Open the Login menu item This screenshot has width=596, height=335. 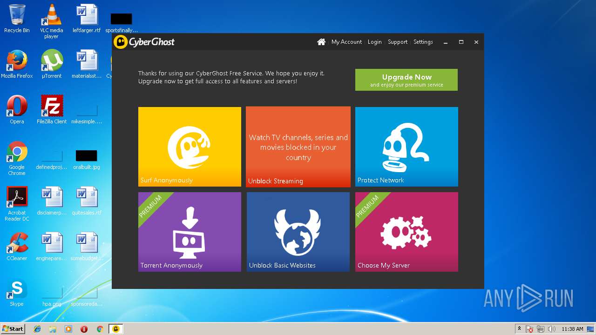(374, 42)
